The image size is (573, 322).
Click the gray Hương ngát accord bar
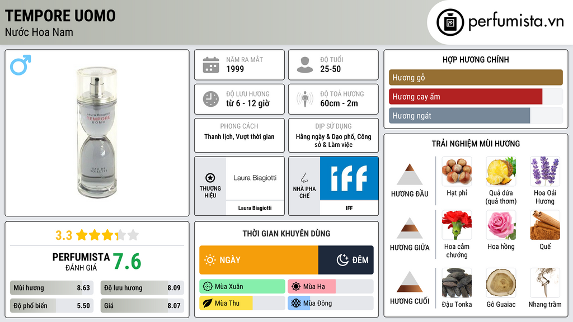[459, 116]
